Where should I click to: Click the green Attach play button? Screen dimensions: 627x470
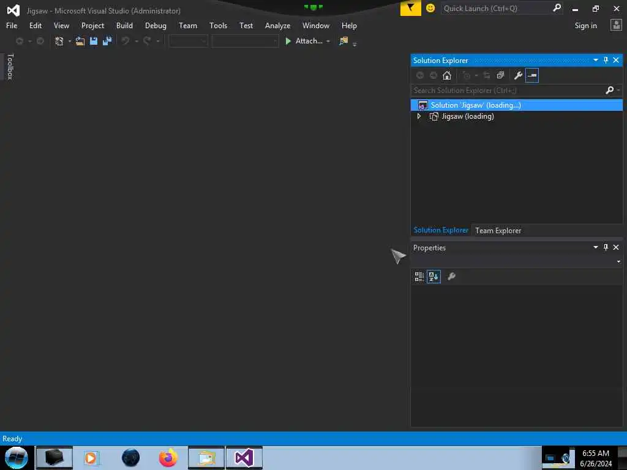288,41
